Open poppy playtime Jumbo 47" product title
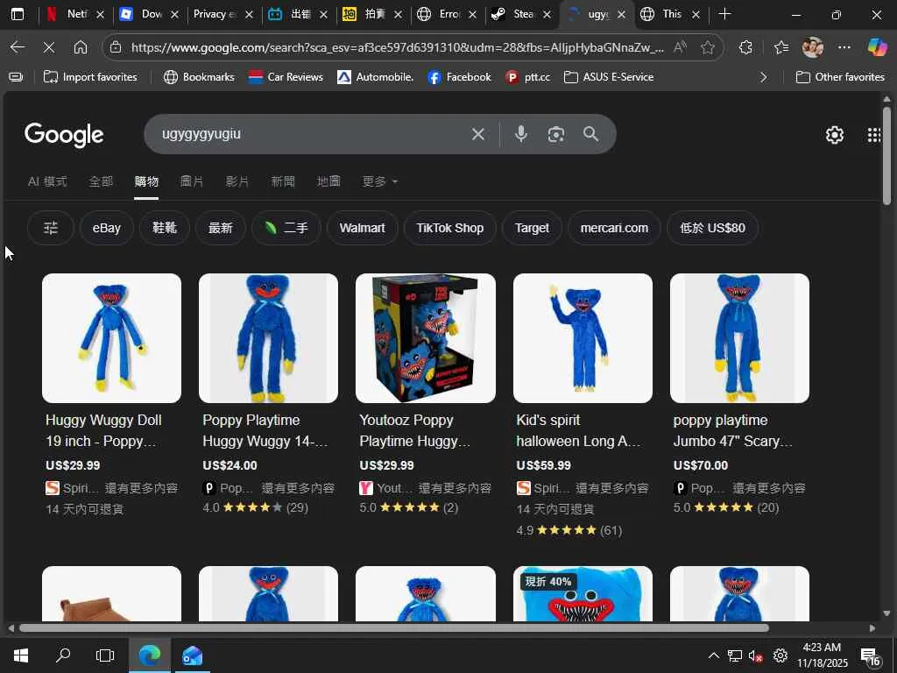Viewport: 897px width, 673px height. click(x=733, y=430)
